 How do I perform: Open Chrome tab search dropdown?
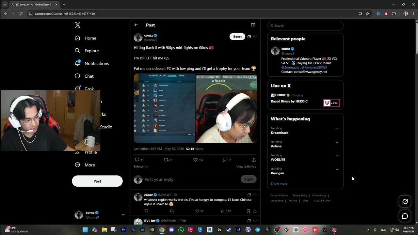[x=5, y=5]
